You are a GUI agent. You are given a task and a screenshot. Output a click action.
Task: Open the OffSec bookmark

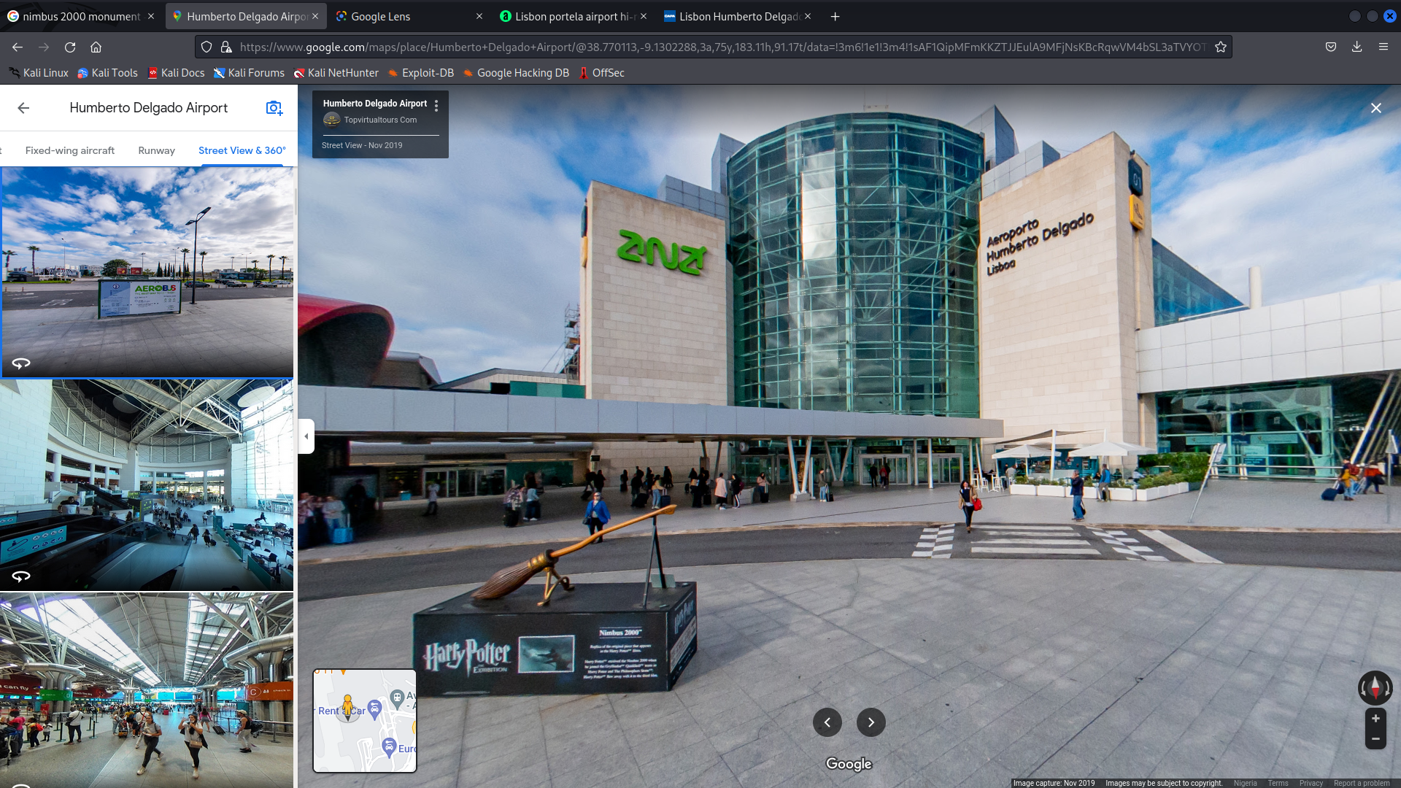point(602,73)
